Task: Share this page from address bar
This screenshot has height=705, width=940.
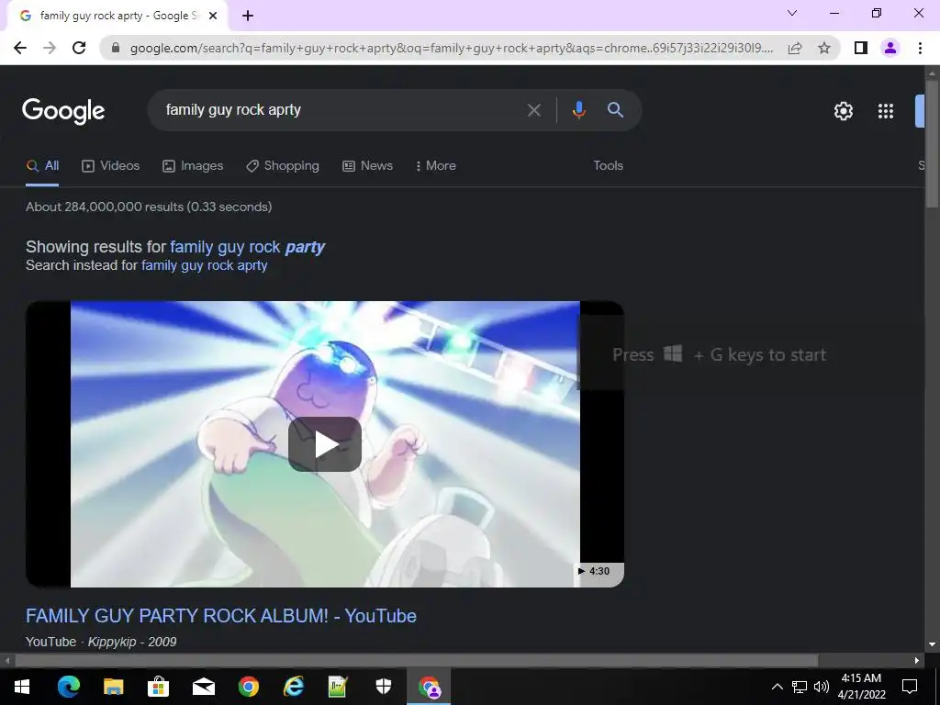Action: [x=795, y=48]
